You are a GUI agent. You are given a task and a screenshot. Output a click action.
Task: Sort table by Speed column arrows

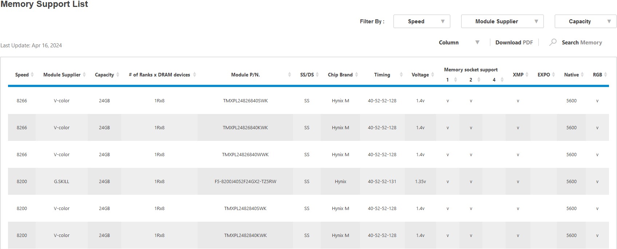(x=32, y=75)
